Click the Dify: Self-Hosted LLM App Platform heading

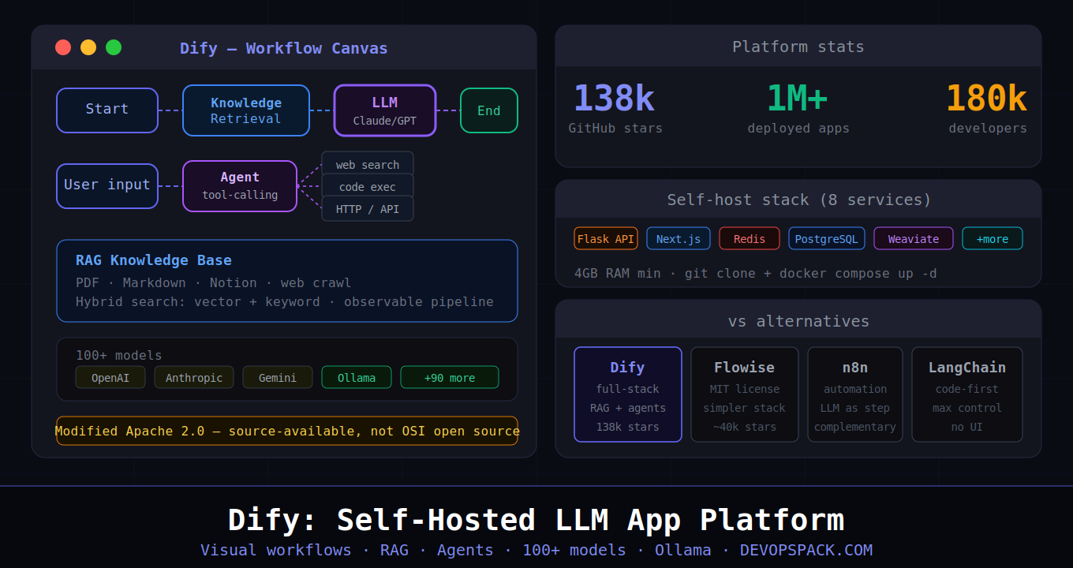click(x=536, y=521)
